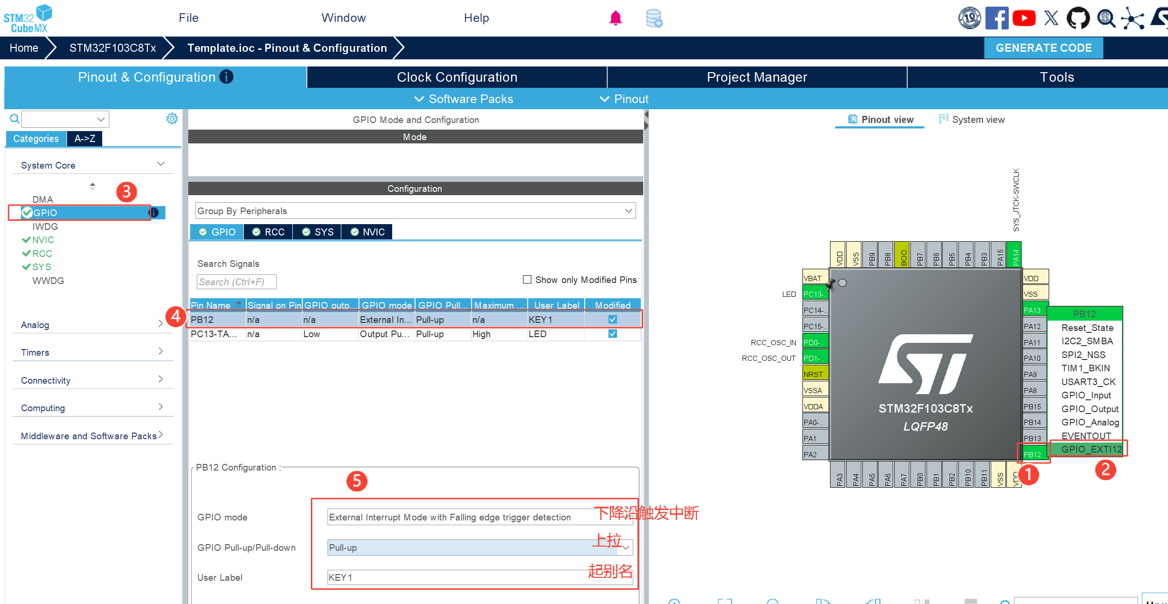Click the database update icon
The image size is (1168, 604).
tap(654, 18)
